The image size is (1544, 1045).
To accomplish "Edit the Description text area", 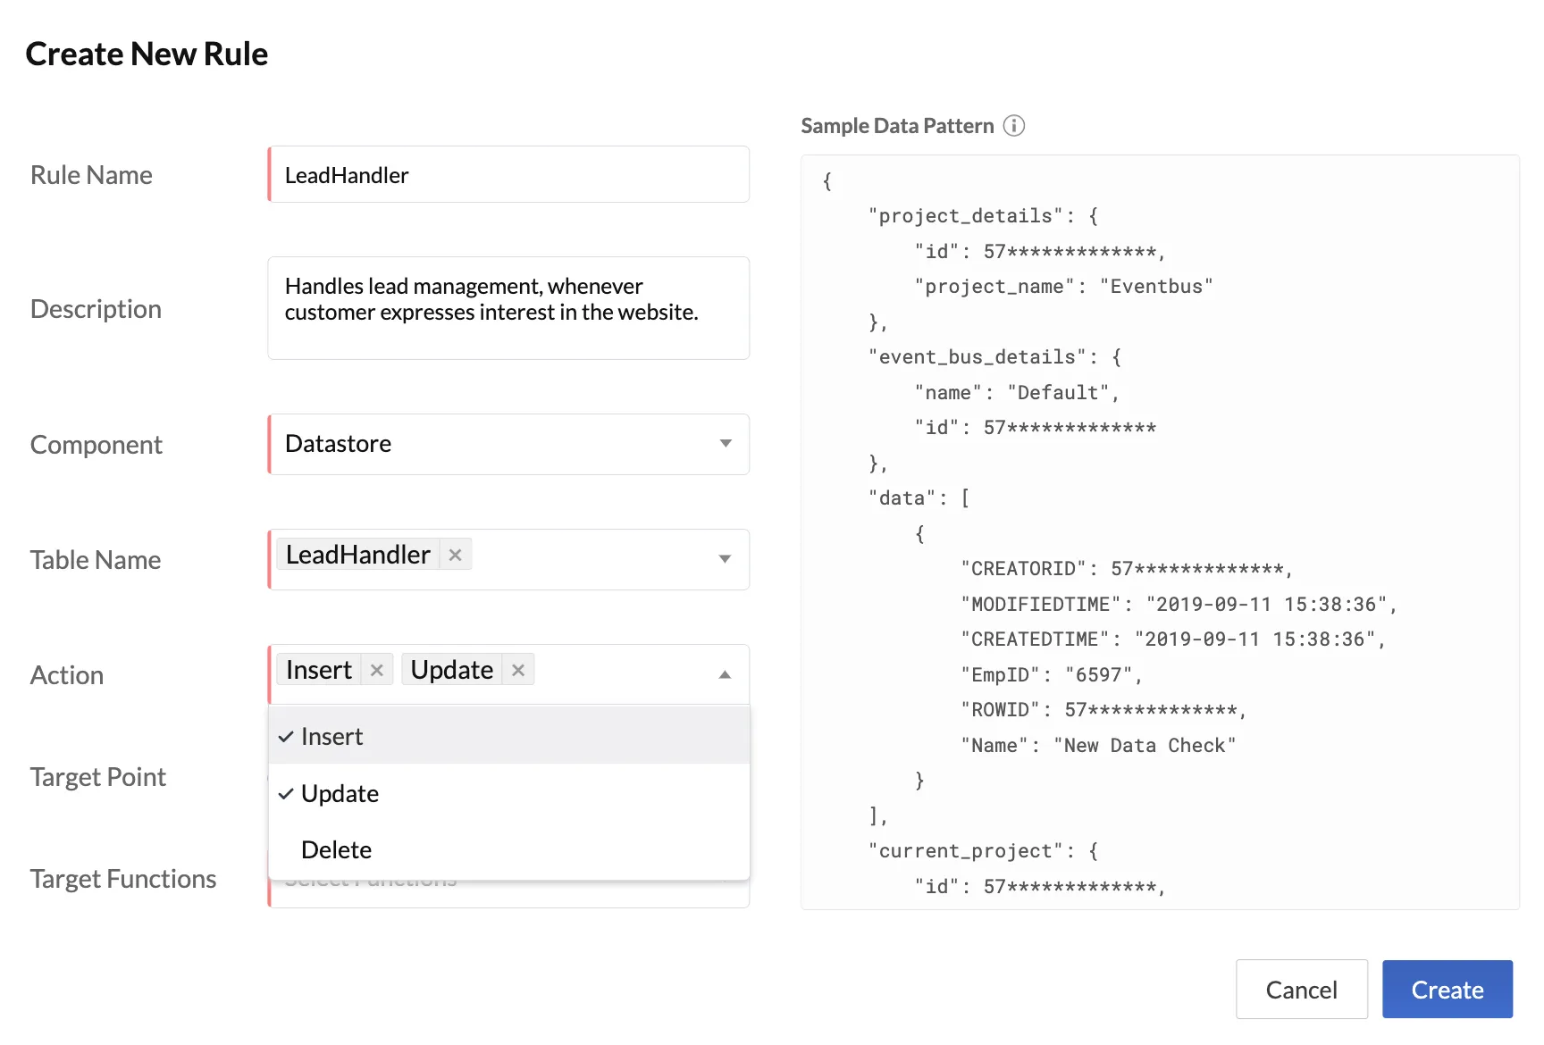I will click(508, 308).
